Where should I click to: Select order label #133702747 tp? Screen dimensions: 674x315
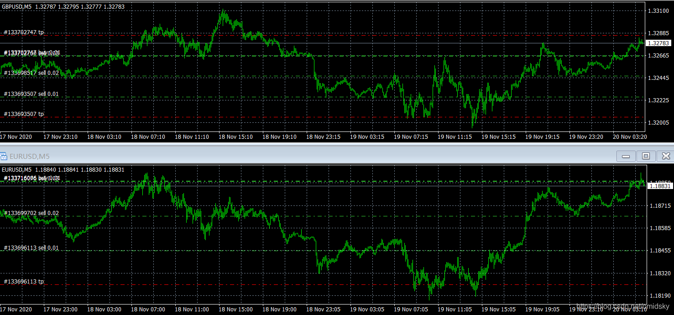pos(24,32)
